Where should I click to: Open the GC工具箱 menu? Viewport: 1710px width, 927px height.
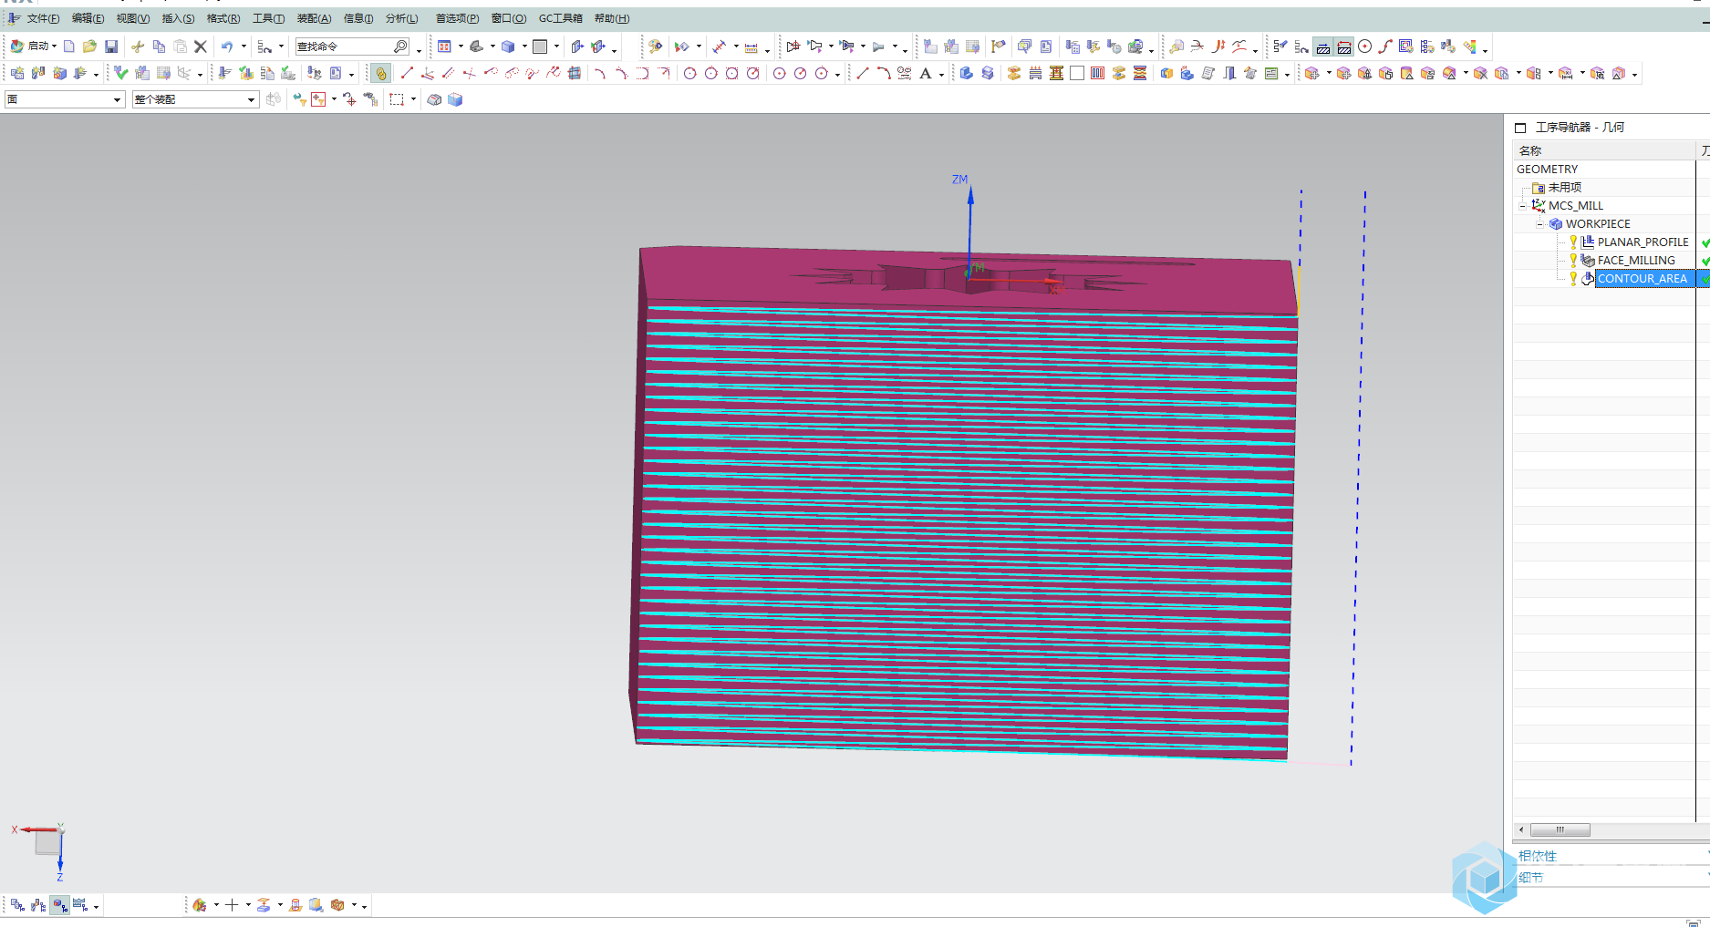click(560, 18)
